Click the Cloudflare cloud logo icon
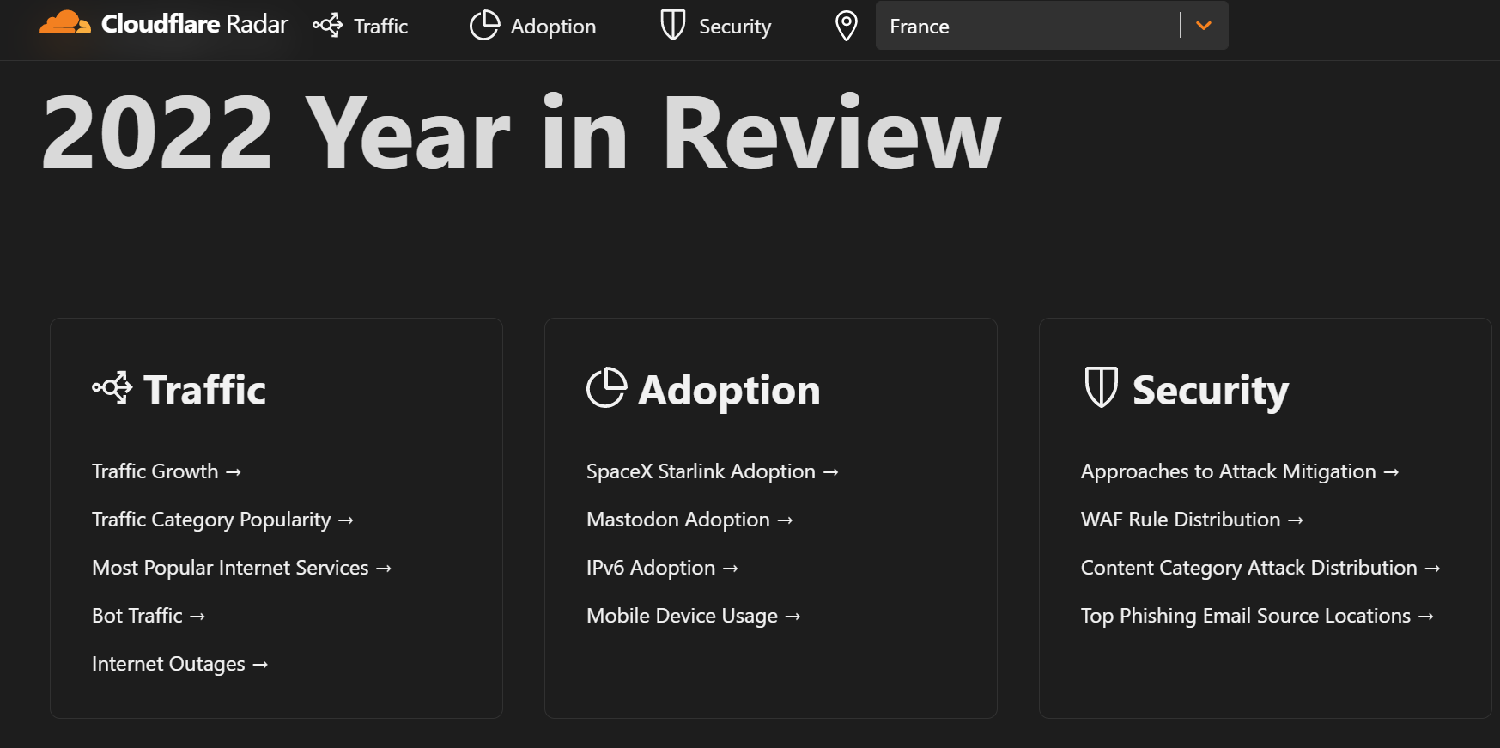 click(x=64, y=24)
